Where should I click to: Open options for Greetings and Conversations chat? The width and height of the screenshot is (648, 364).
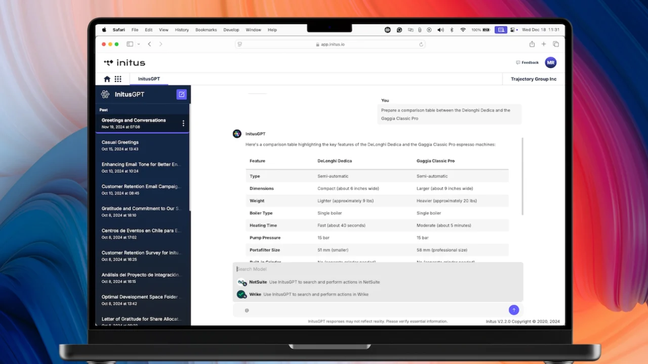click(x=183, y=123)
